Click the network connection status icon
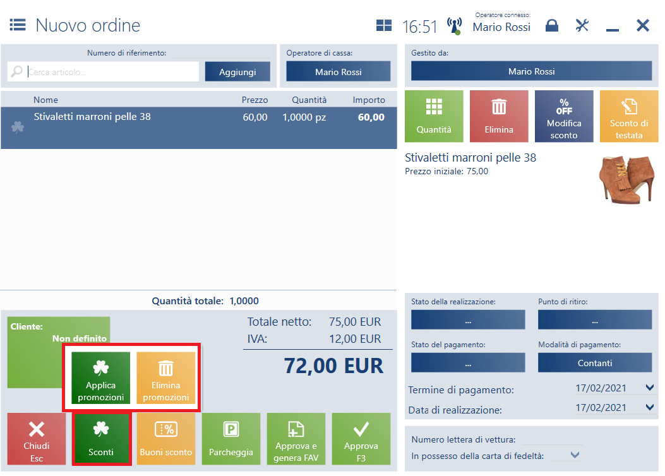665x476 pixels. point(454,26)
